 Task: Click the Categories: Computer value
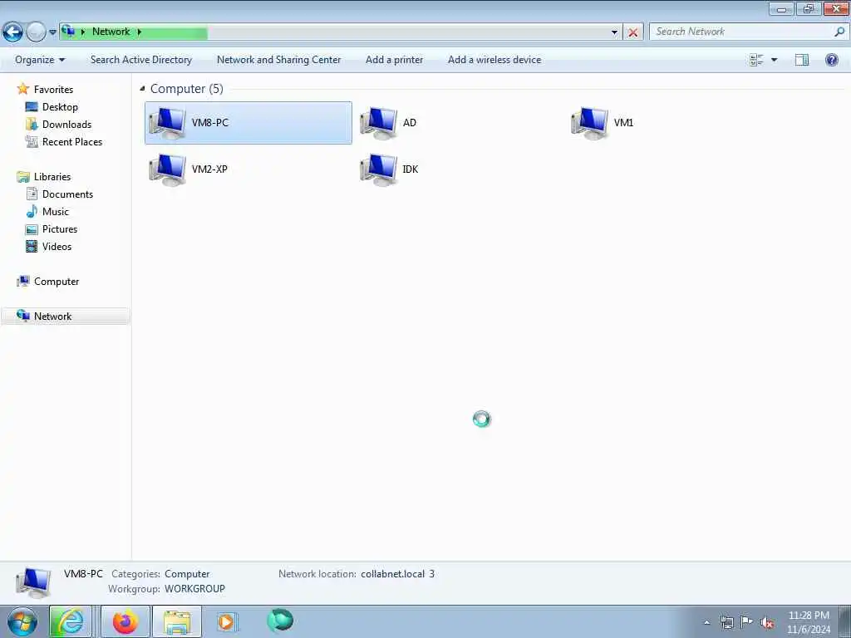coord(187,574)
